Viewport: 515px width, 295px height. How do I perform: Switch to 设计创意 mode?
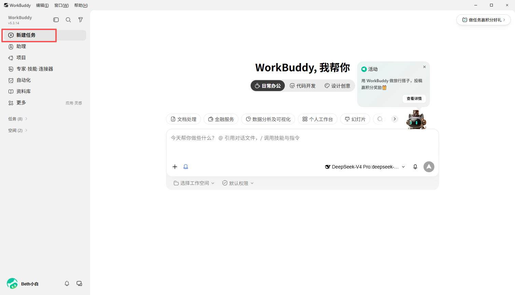tap(337, 86)
